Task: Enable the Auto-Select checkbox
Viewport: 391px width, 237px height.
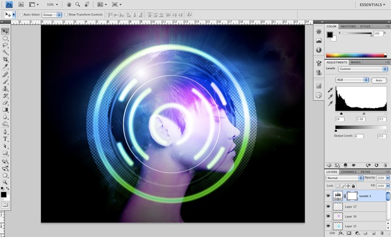Action: tap(22, 15)
